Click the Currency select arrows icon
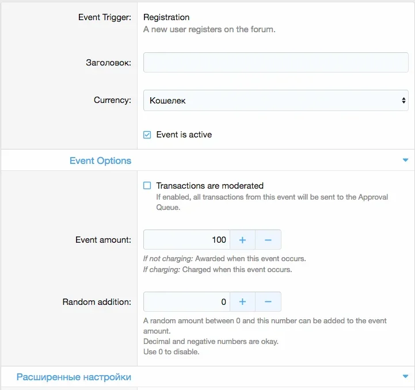 point(403,100)
